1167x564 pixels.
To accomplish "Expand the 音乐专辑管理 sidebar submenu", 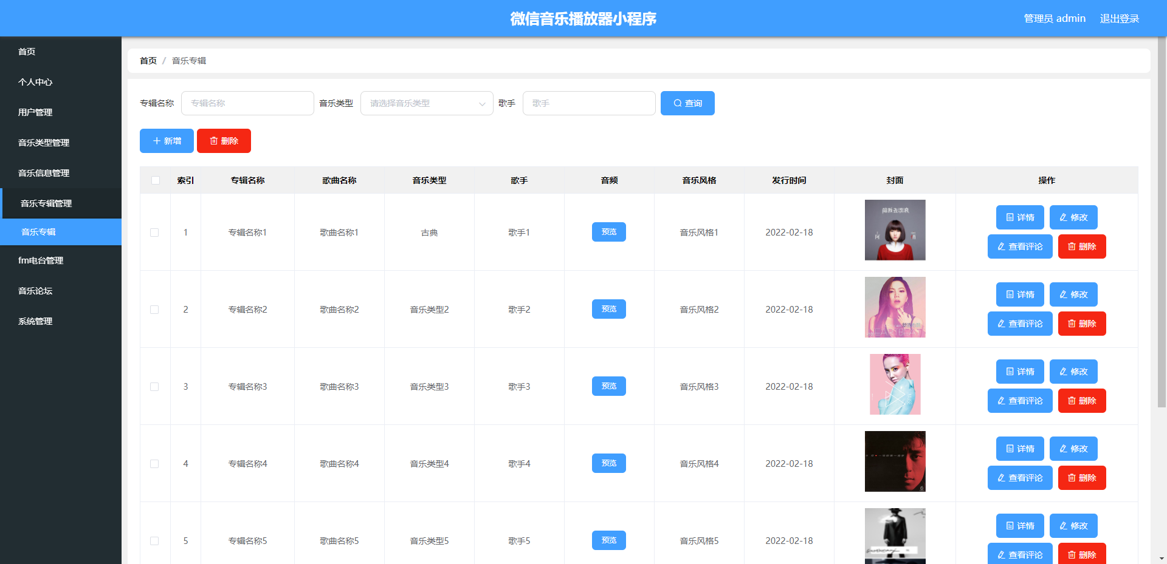I will [x=46, y=203].
